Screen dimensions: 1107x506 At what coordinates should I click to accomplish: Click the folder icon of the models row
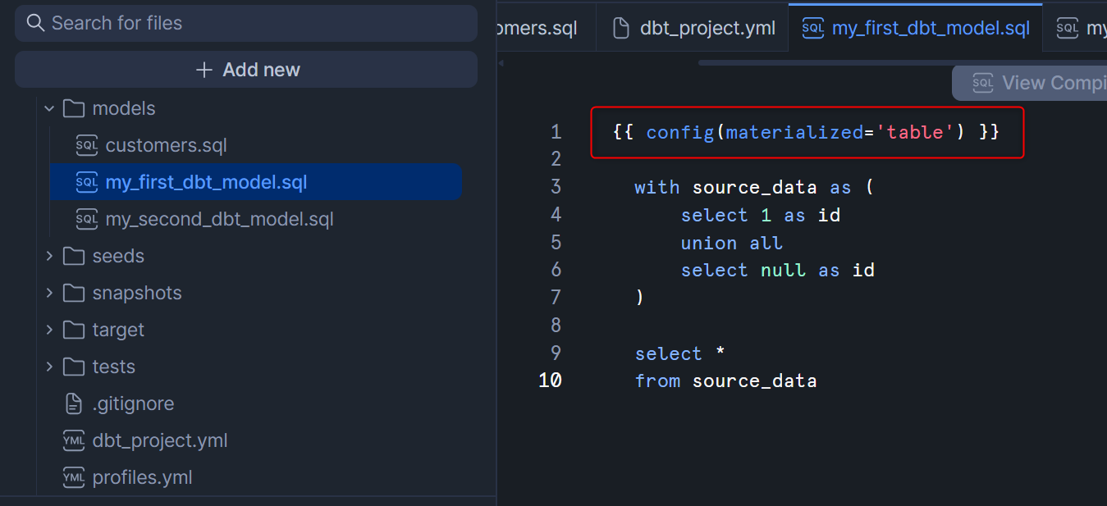(74, 108)
